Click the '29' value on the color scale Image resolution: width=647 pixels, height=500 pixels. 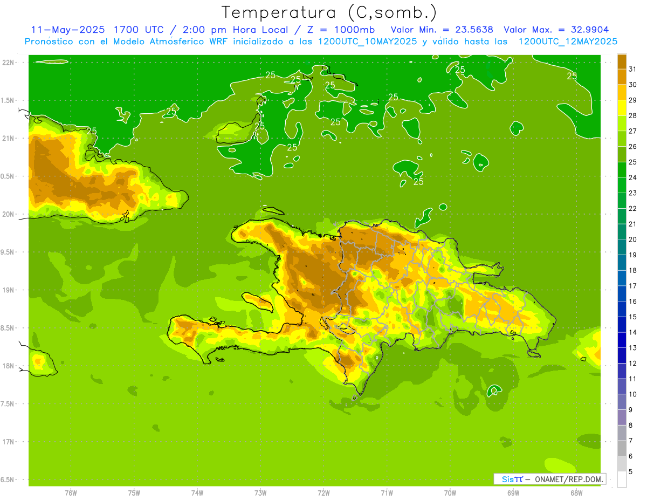pos(633,100)
